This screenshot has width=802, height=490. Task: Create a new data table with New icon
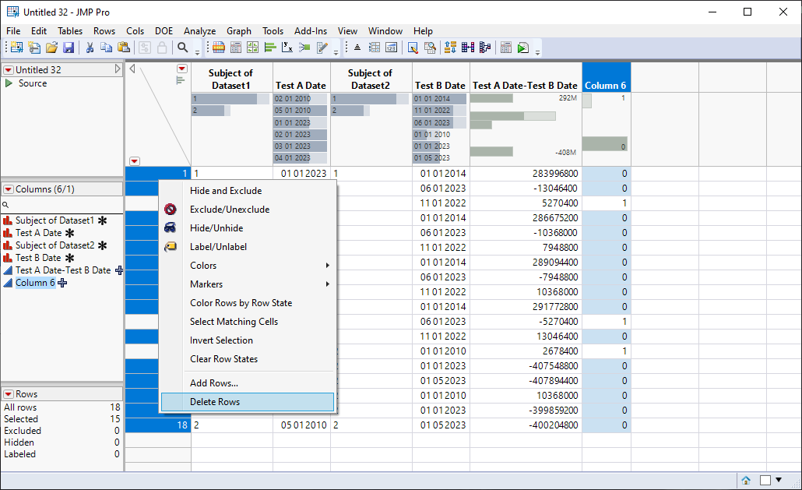click(16, 48)
